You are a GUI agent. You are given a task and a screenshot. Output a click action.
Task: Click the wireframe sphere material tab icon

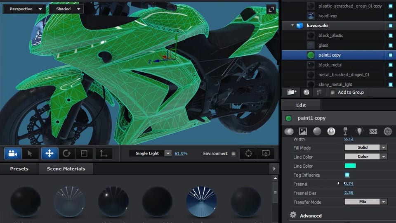point(387,131)
